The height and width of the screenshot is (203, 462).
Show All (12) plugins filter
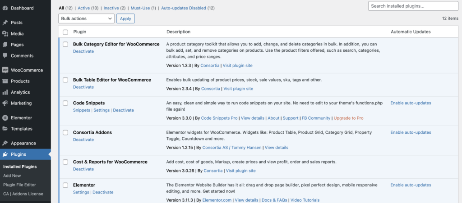tap(66, 8)
